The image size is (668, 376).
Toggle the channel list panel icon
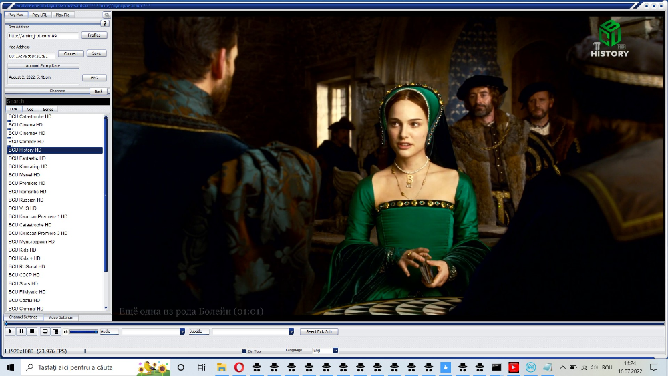(56, 331)
